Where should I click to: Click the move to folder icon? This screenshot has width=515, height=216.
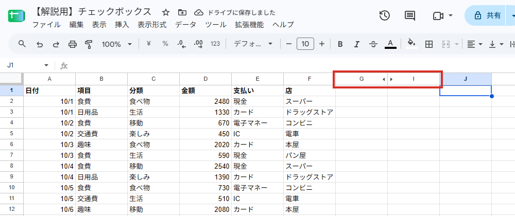[x=182, y=12]
